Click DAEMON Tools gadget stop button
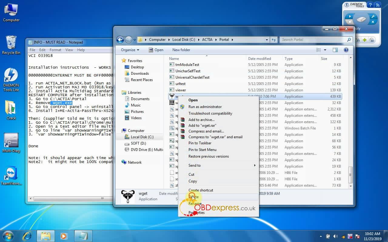 point(350,22)
